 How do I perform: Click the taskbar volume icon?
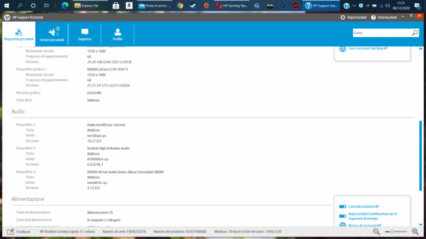pyautogui.click(x=388, y=5)
